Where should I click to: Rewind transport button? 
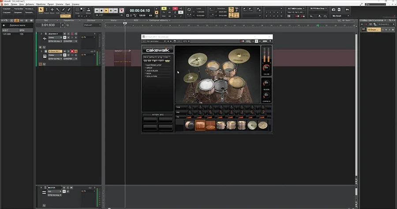(x=97, y=11)
